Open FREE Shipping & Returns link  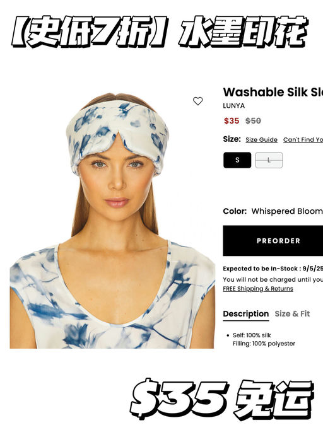pos(258,289)
